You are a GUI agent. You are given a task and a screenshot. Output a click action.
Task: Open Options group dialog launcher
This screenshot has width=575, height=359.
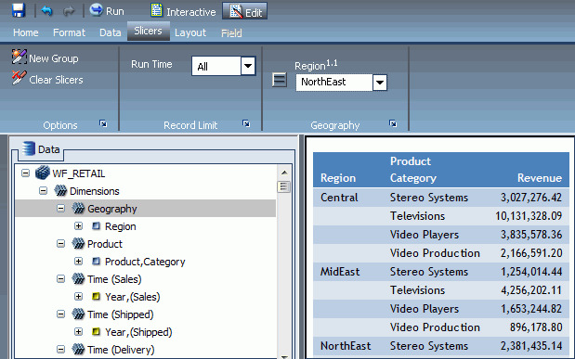tap(103, 123)
